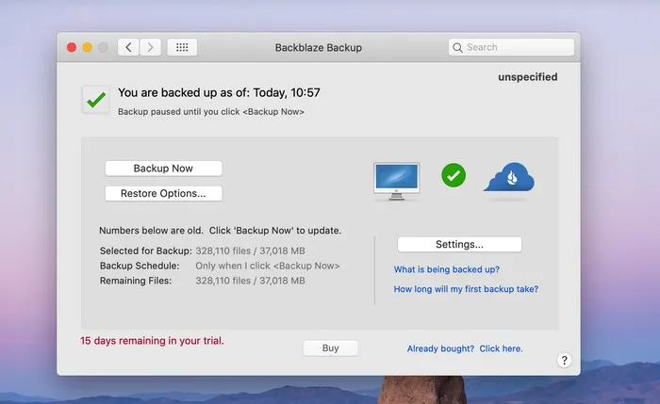Click the forward navigation arrow
This screenshot has height=404, width=660.
coord(150,47)
